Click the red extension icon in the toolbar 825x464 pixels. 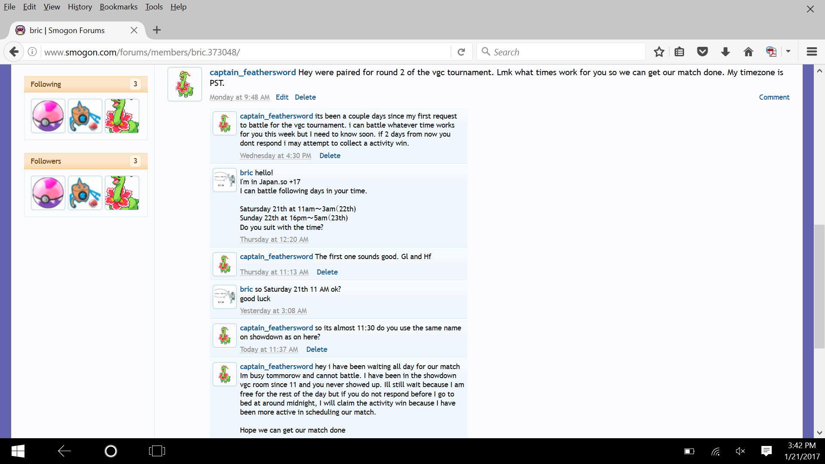(x=771, y=52)
